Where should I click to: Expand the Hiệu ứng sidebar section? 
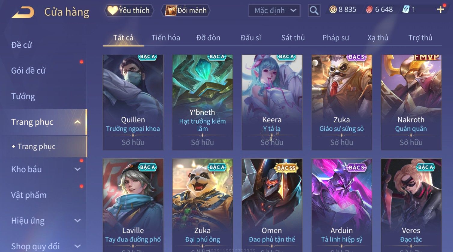pyautogui.click(x=78, y=221)
